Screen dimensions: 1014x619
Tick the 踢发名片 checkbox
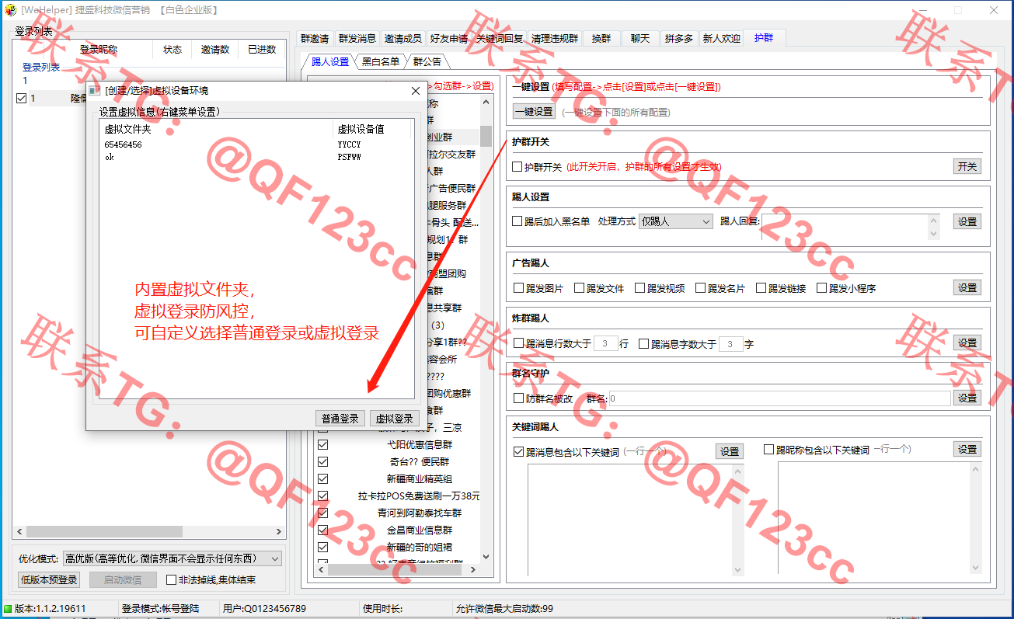(x=701, y=288)
